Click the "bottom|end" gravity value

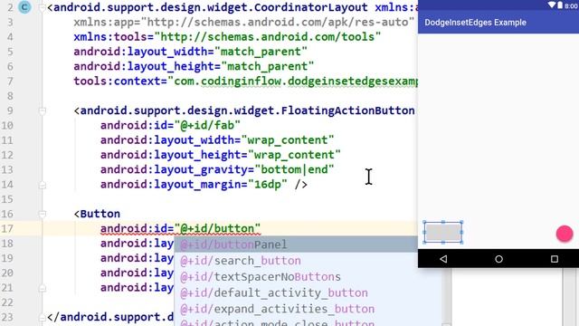tap(294, 169)
